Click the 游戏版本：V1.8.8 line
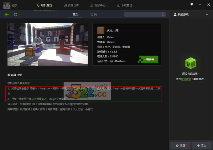213x150 pixels. pyautogui.click(x=107, y=52)
